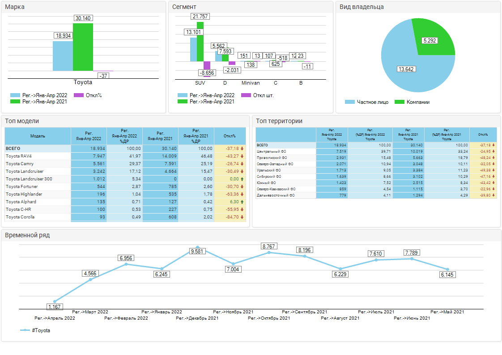Toggle the Частное лицо legend entry
The image size is (502, 355).
coord(367,102)
